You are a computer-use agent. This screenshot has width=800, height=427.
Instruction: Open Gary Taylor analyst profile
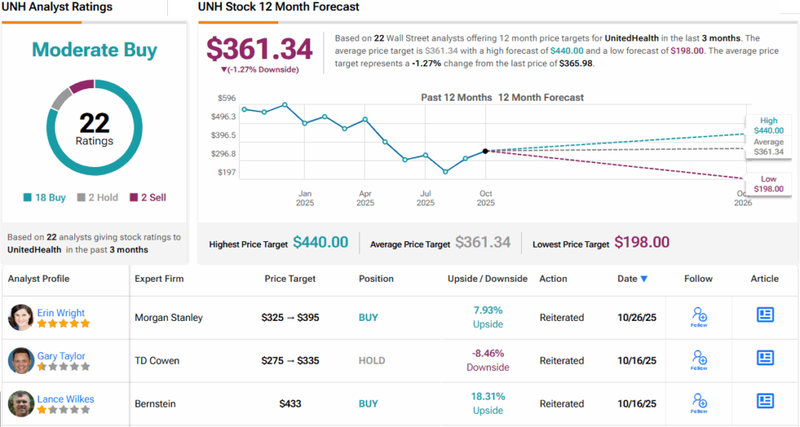pos(61,356)
